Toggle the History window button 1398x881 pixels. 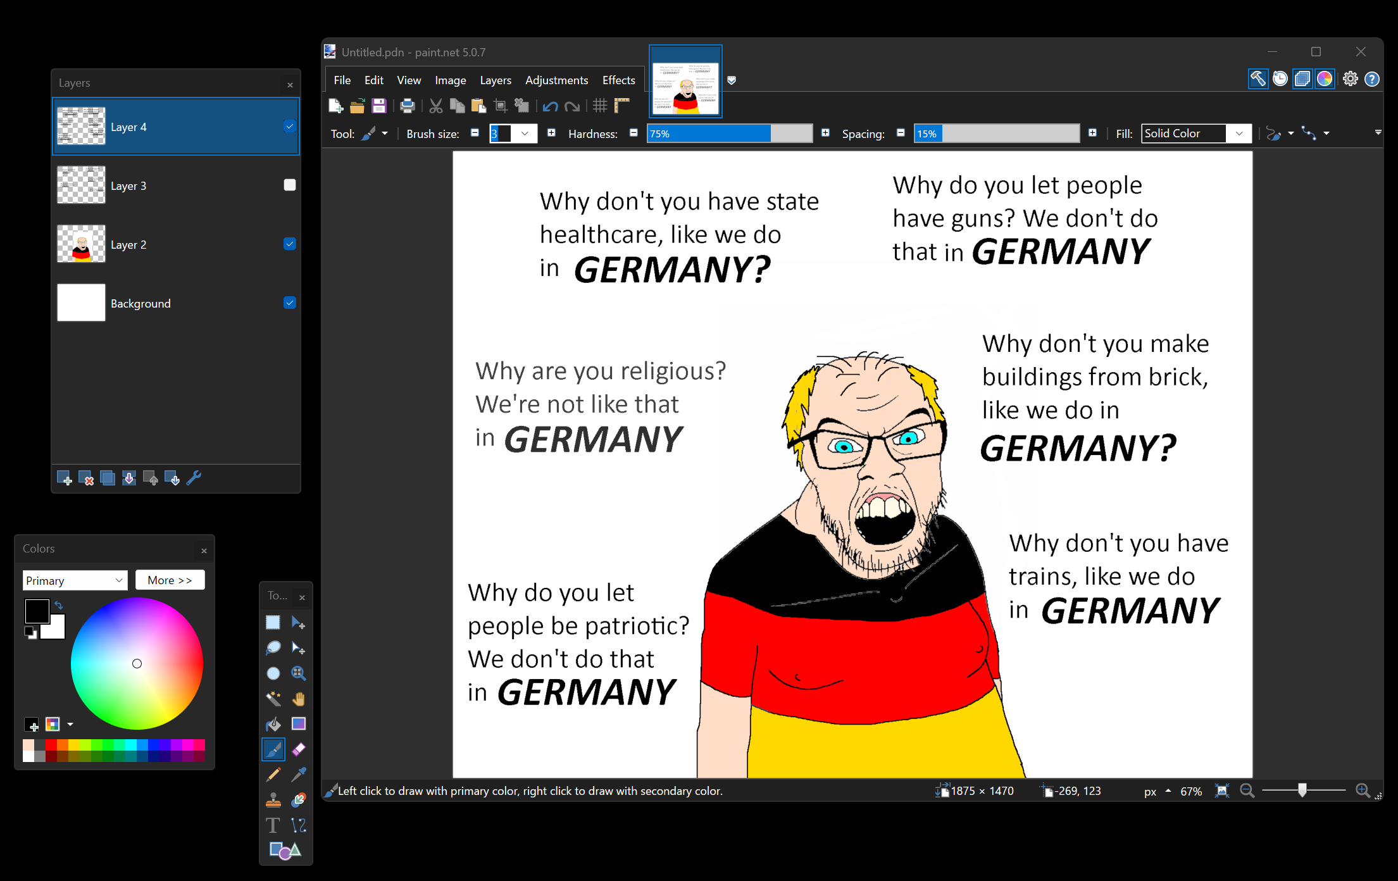coord(1280,79)
